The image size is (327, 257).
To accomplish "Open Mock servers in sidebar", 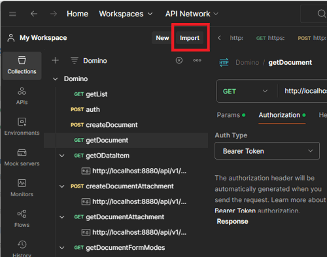I will point(22,157).
